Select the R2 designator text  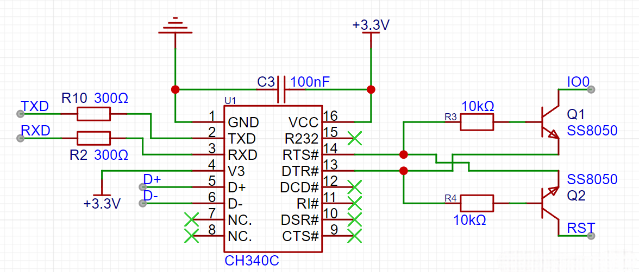tap(79, 155)
